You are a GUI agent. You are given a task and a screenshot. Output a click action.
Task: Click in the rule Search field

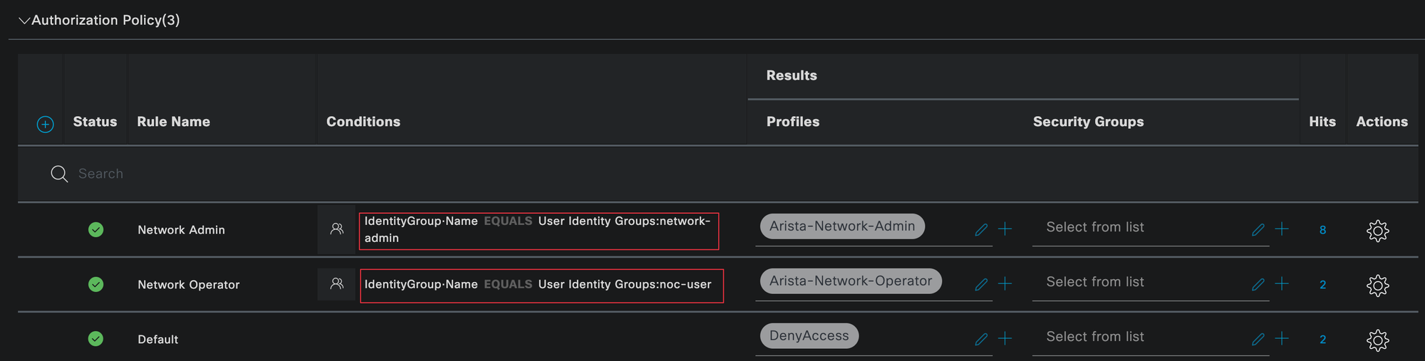(x=356, y=174)
